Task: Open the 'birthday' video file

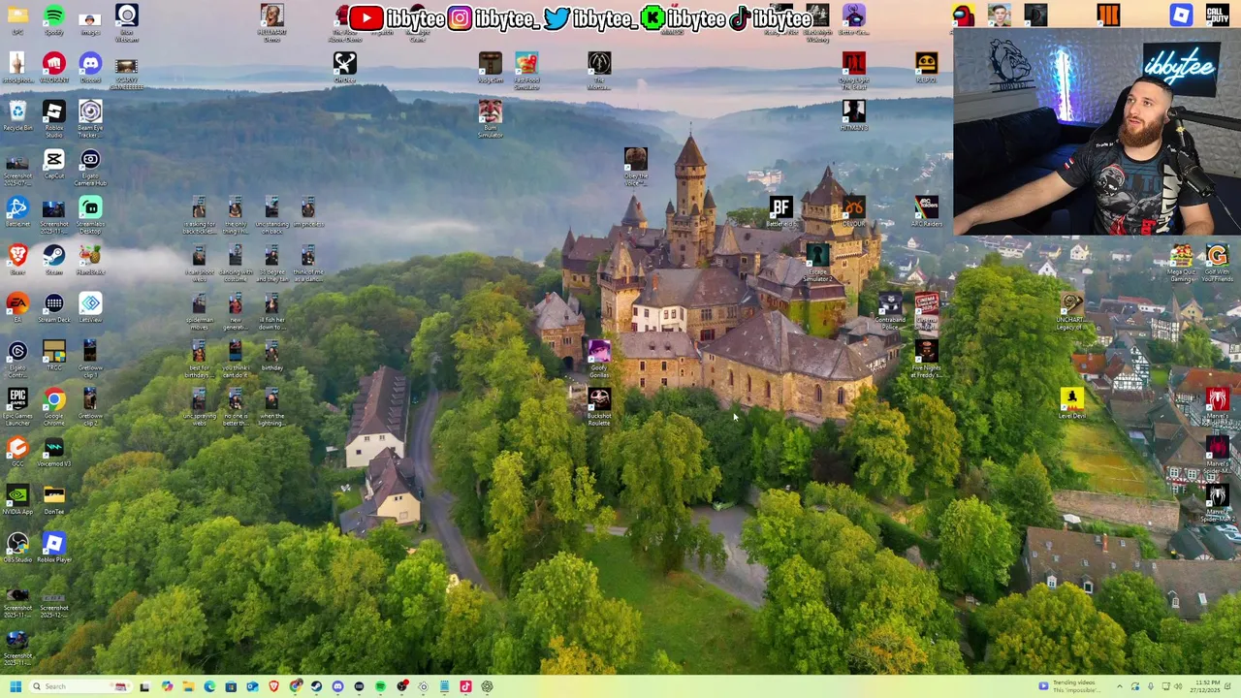Action: pyautogui.click(x=271, y=356)
